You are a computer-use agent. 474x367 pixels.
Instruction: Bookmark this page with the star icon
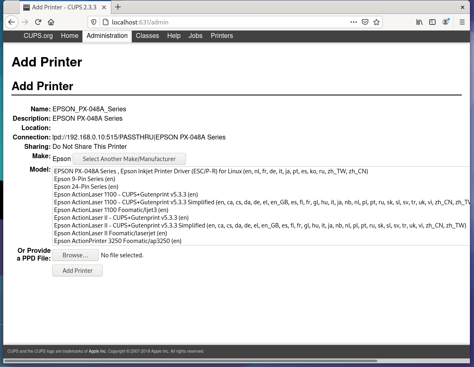[x=377, y=22]
